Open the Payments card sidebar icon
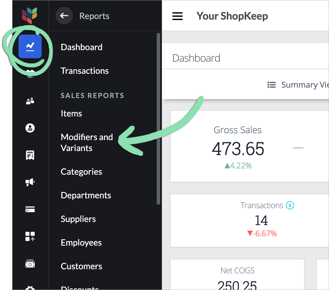The width and height of the screenshot is (329, 290). (30, 209)
